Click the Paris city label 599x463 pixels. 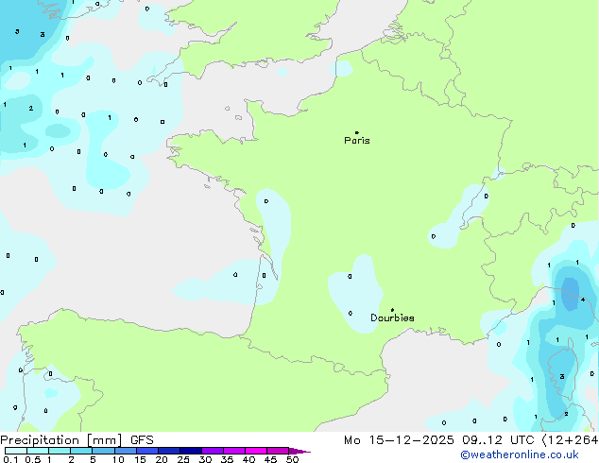tap(357, 141)
